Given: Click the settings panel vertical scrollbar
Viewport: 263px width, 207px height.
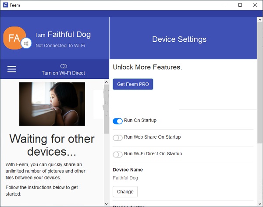Looking at the screenshot, I should [259, 110].
